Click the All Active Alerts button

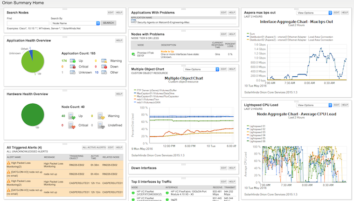94,147
